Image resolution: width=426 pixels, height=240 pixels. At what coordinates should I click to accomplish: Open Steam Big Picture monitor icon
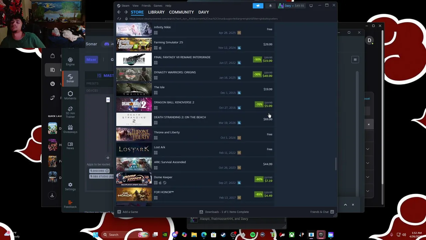[311, 6]
